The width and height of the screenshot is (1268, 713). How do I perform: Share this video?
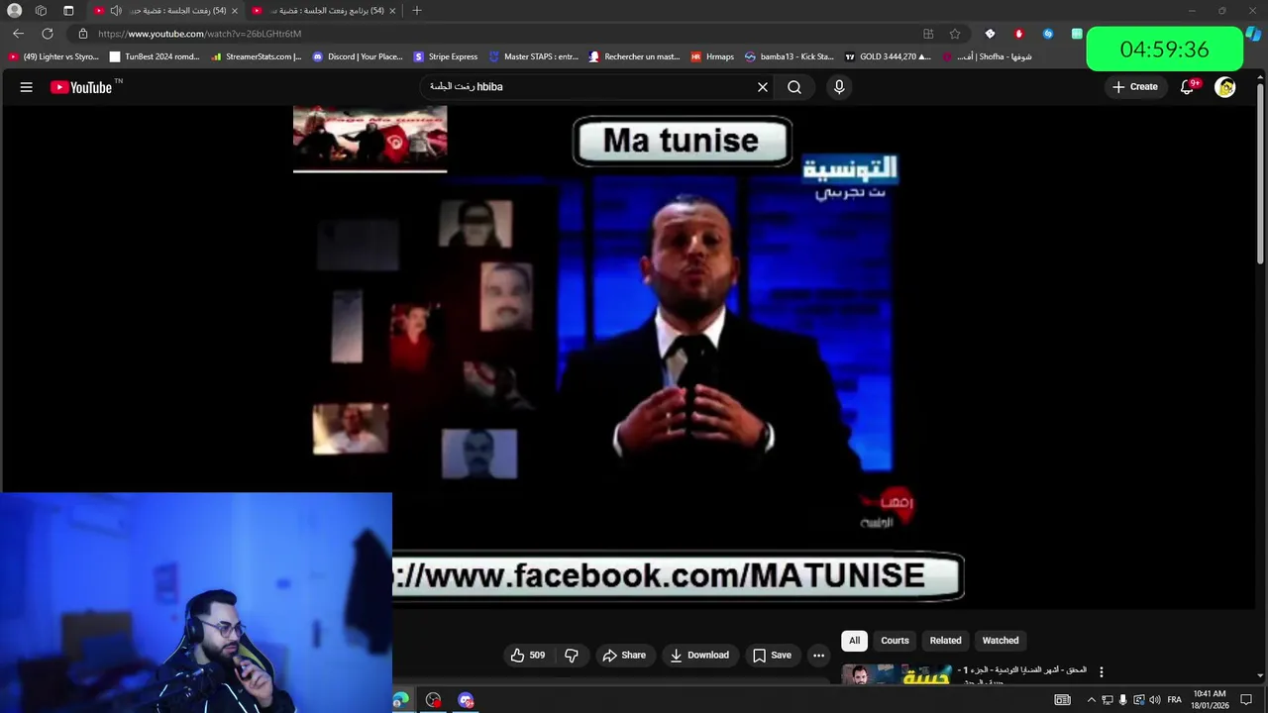pyautogui.click(x=624, y=656)
